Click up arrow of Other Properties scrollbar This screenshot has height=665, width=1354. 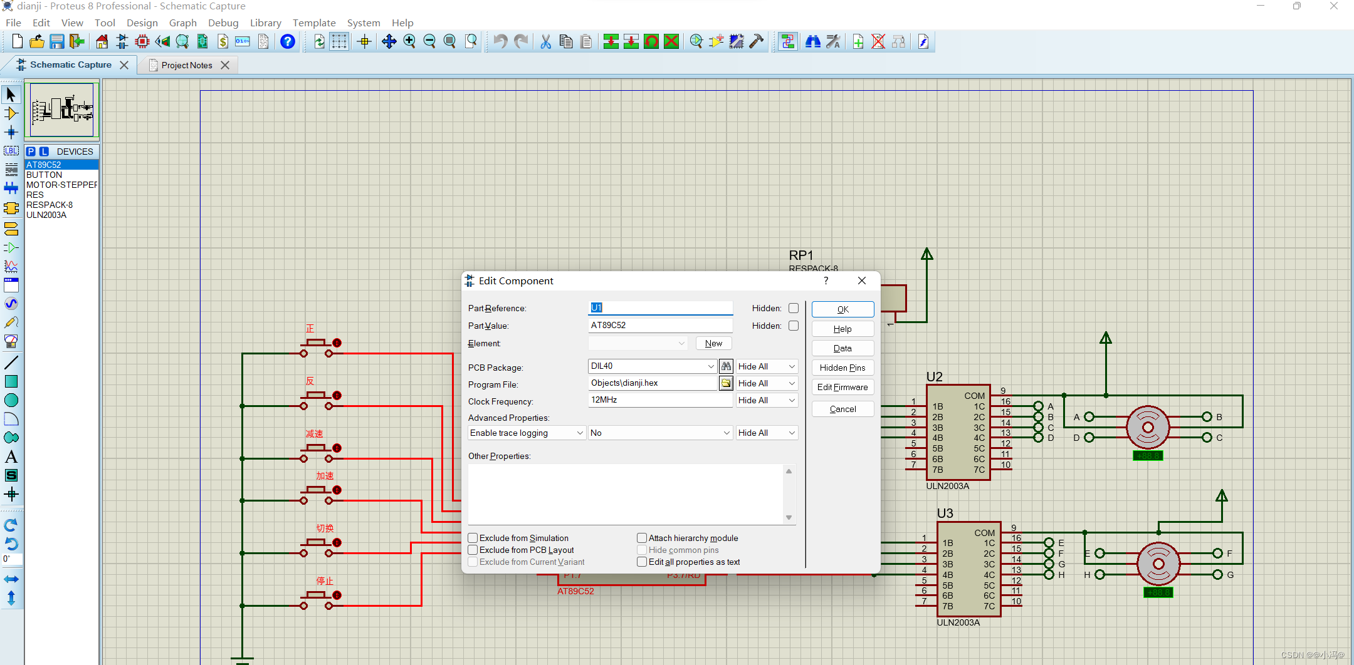pos(789,471)
